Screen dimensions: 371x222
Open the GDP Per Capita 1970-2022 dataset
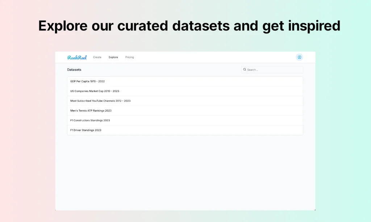(x=185, y=81)
